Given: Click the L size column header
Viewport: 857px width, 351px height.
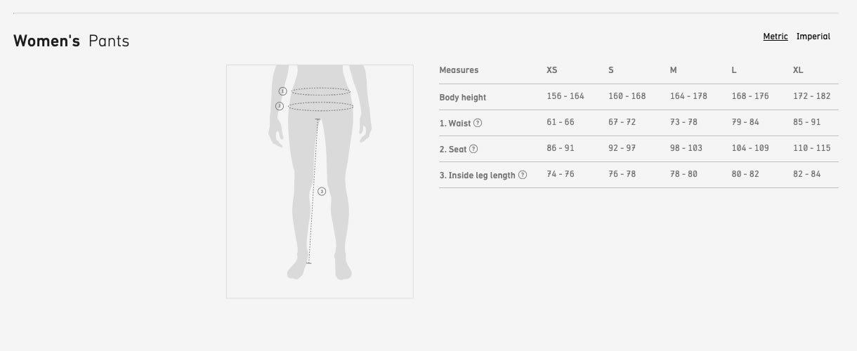Looking at the screenshot, I should point(734,70).
